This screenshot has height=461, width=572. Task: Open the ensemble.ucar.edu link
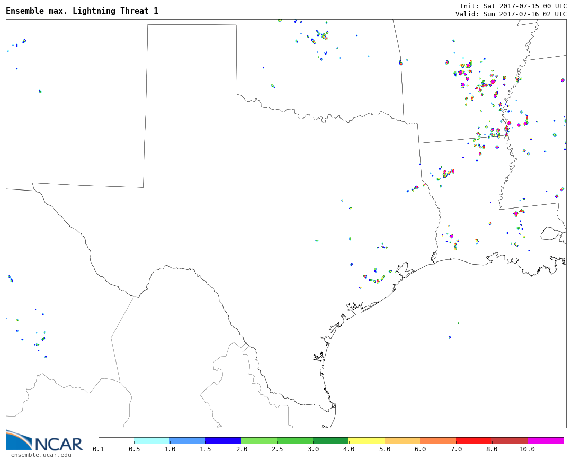pos(41,455)
